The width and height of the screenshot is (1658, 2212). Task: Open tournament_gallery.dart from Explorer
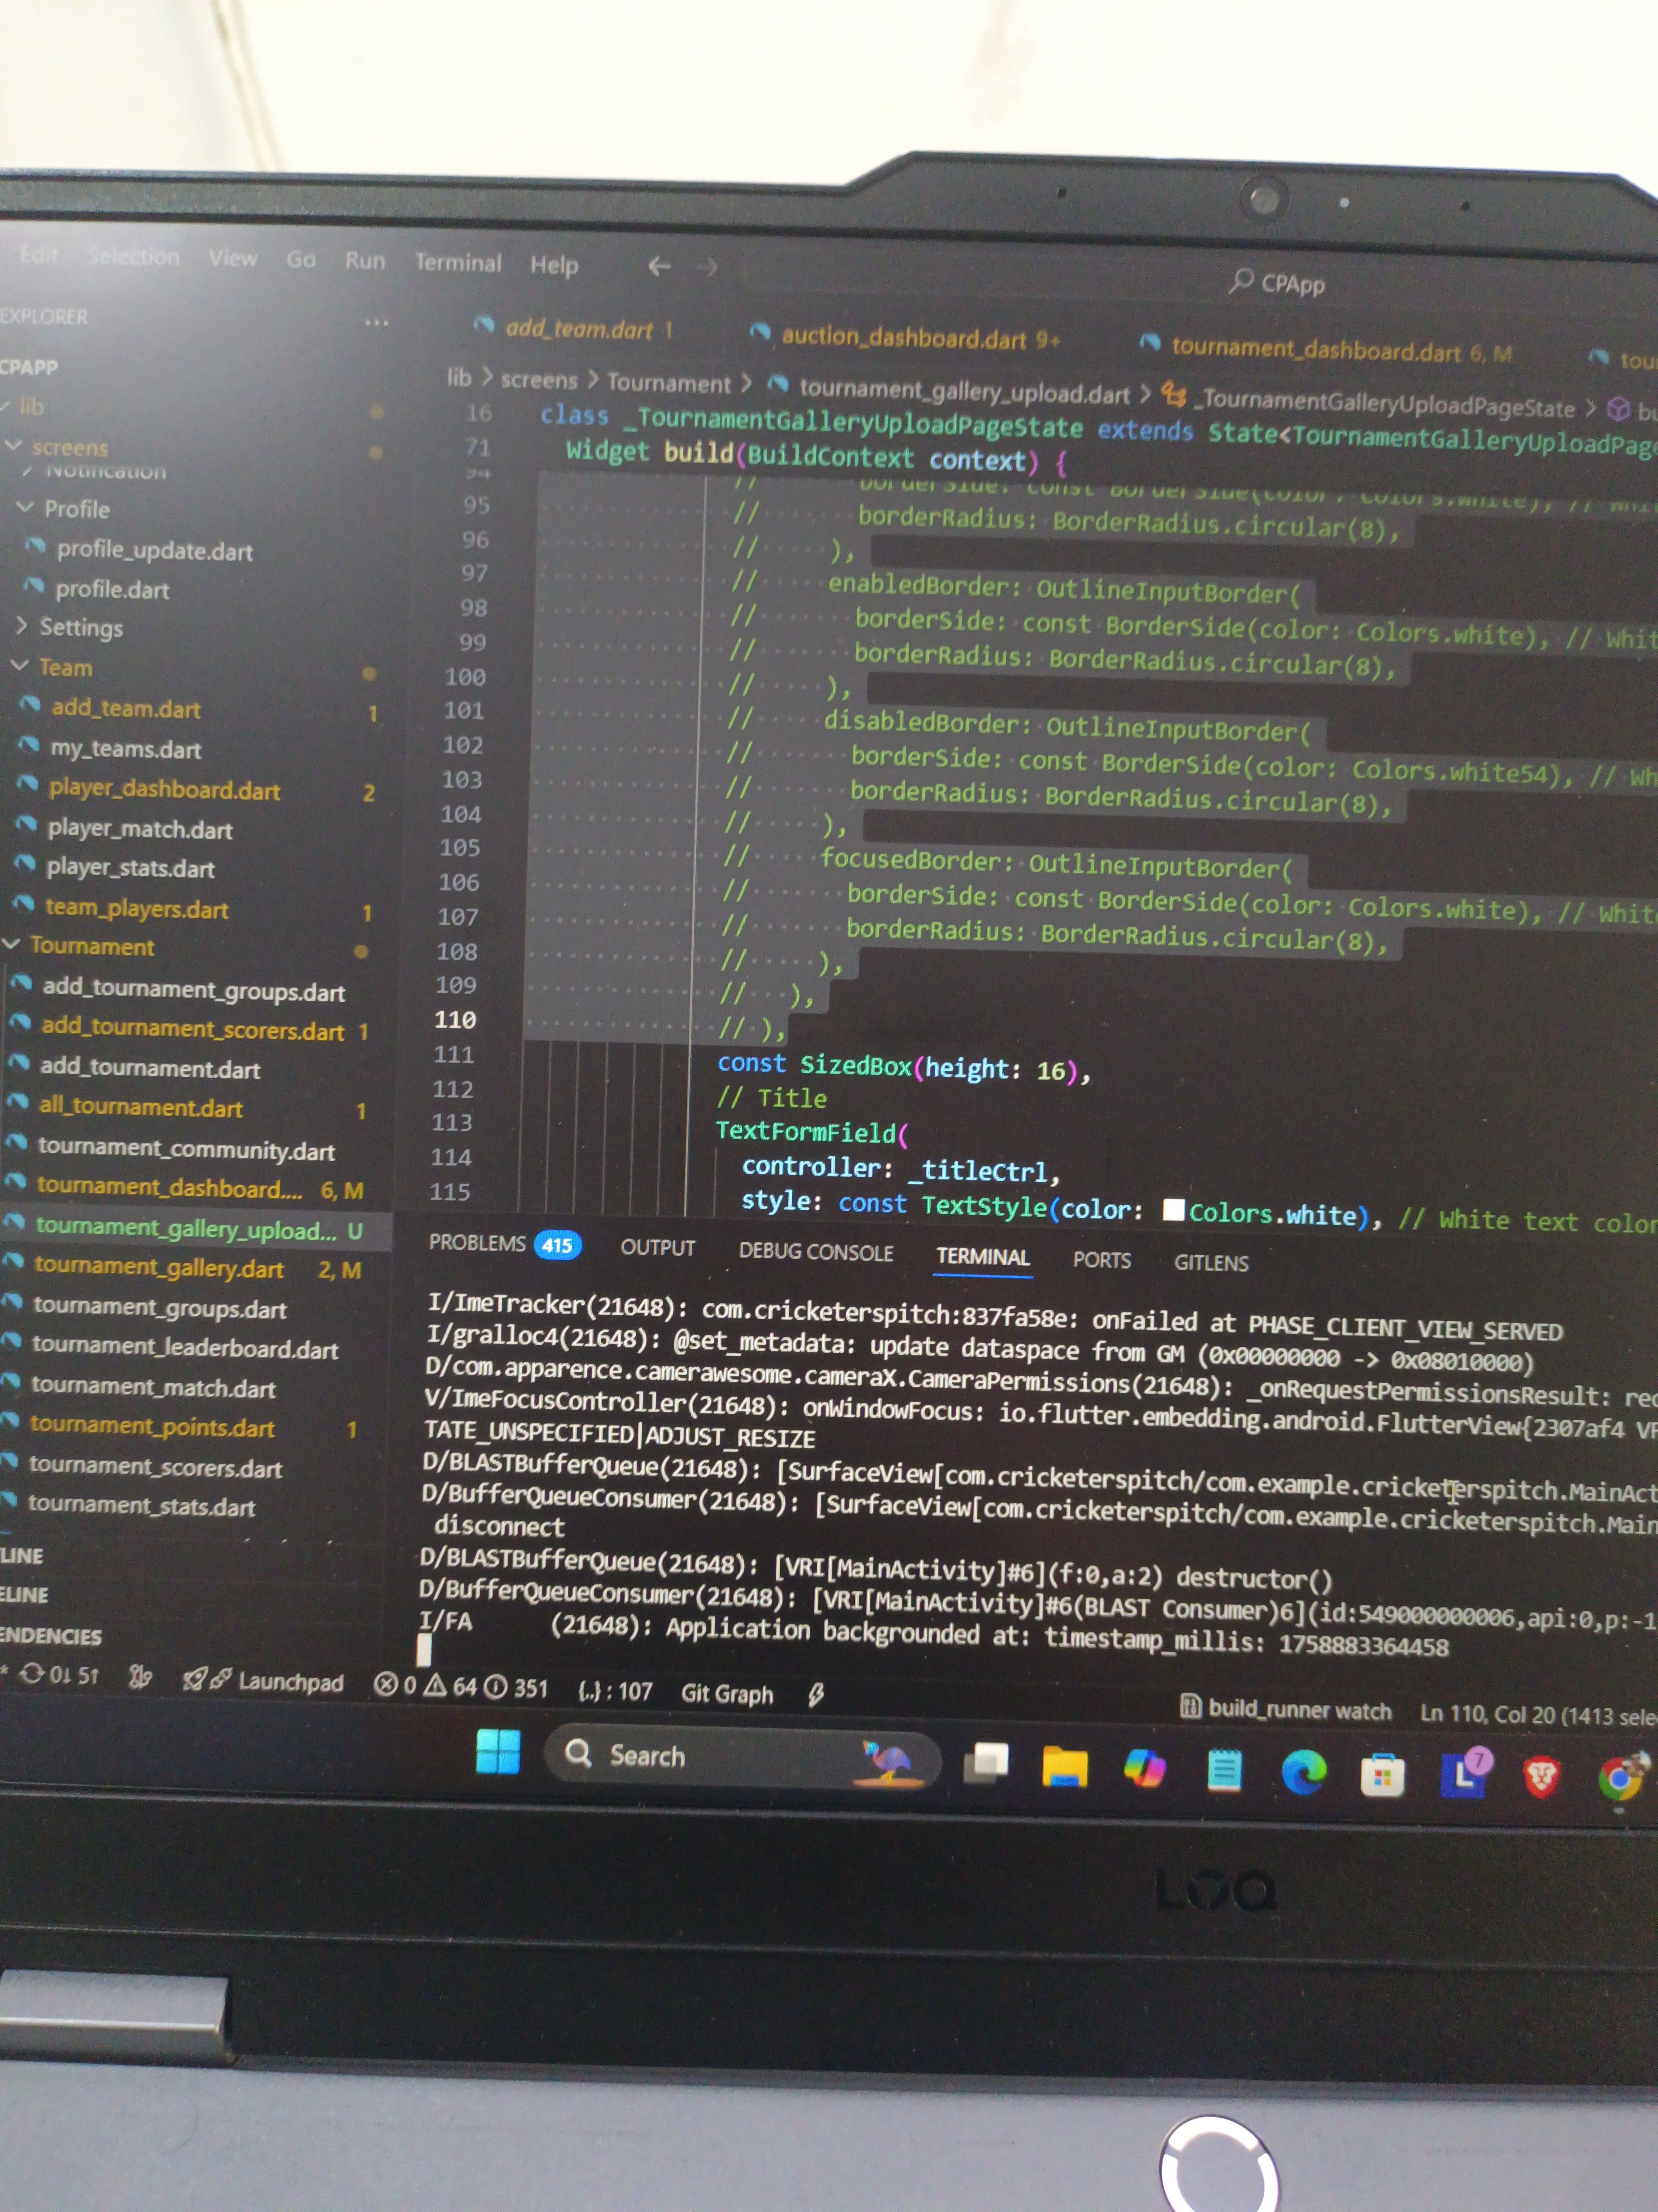[159, 1268]
